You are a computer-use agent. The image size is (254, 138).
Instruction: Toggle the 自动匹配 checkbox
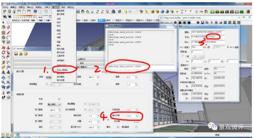(98, 84)
